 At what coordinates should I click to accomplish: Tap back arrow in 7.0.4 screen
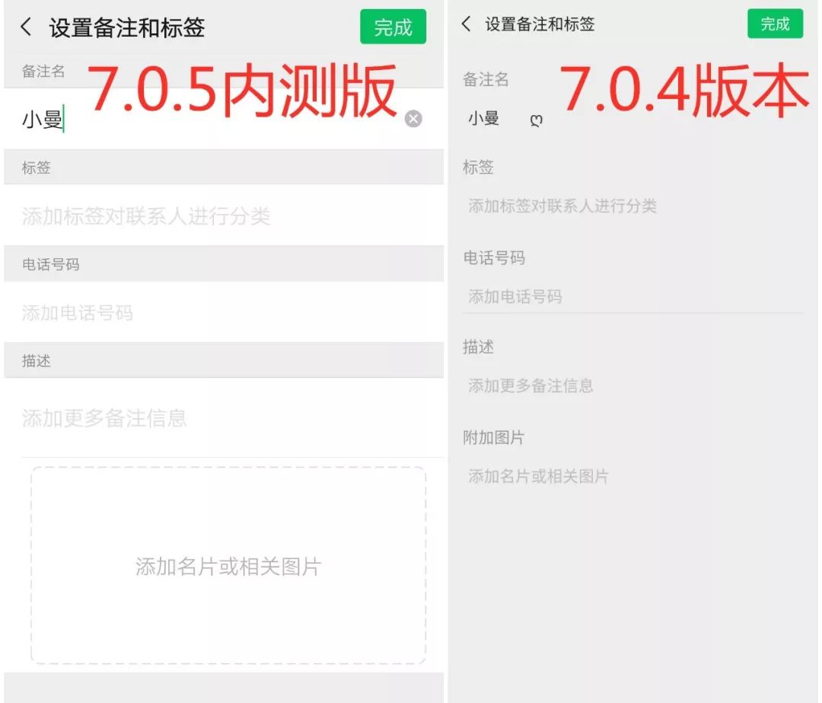tap(466, 24)
